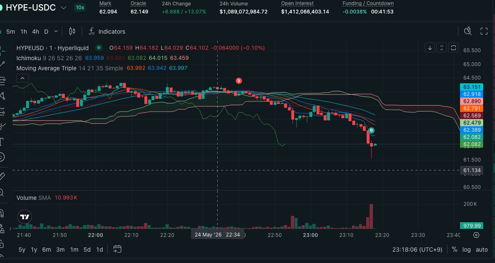The width and height of the screenshot is (495, 263).
Task: Maximize the main chart pane
Action: pos(453,48)
